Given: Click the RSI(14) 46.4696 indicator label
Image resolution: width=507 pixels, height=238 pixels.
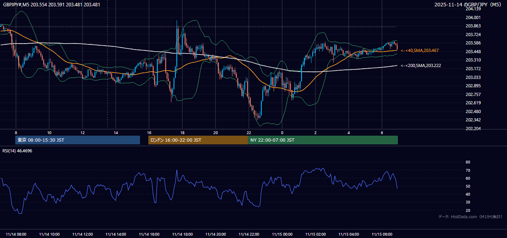Looking at the screenshot, I should 17,151.
